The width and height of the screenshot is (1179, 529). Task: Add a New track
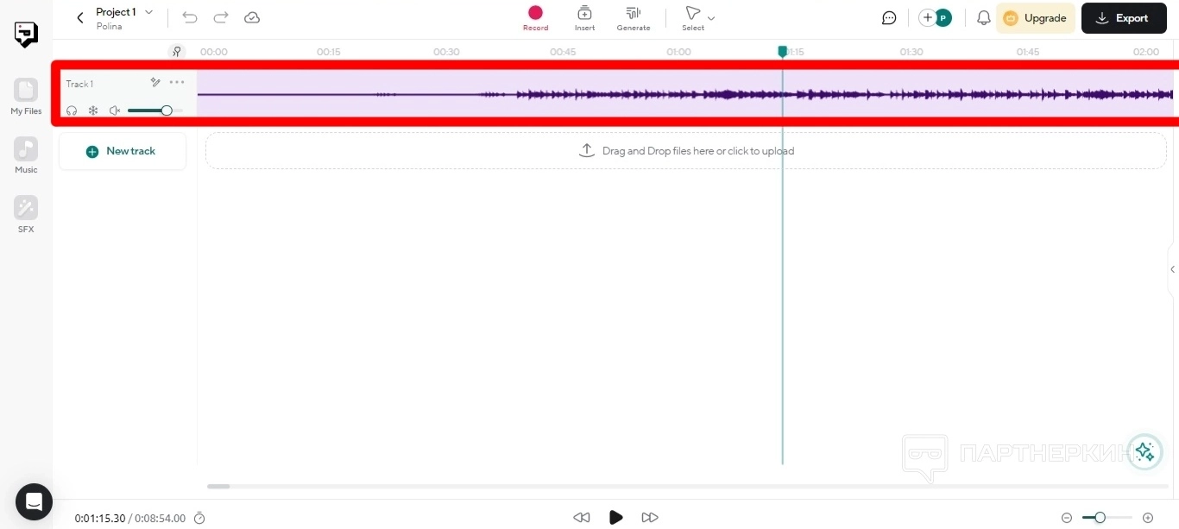(x=122, y=151)
